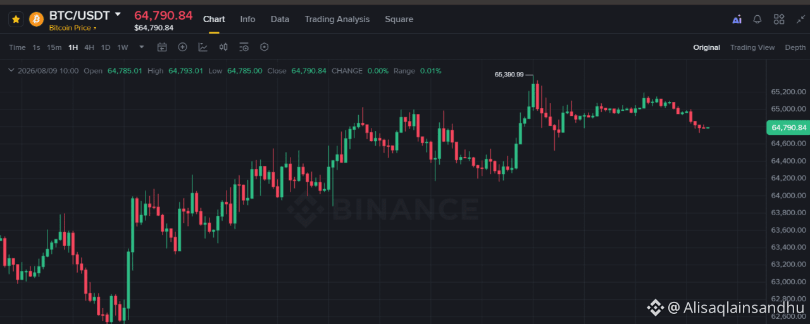The width and height of the screenshot is (810, 324).
Task: Select the Time line-chart interval
Action: [17, 47]
